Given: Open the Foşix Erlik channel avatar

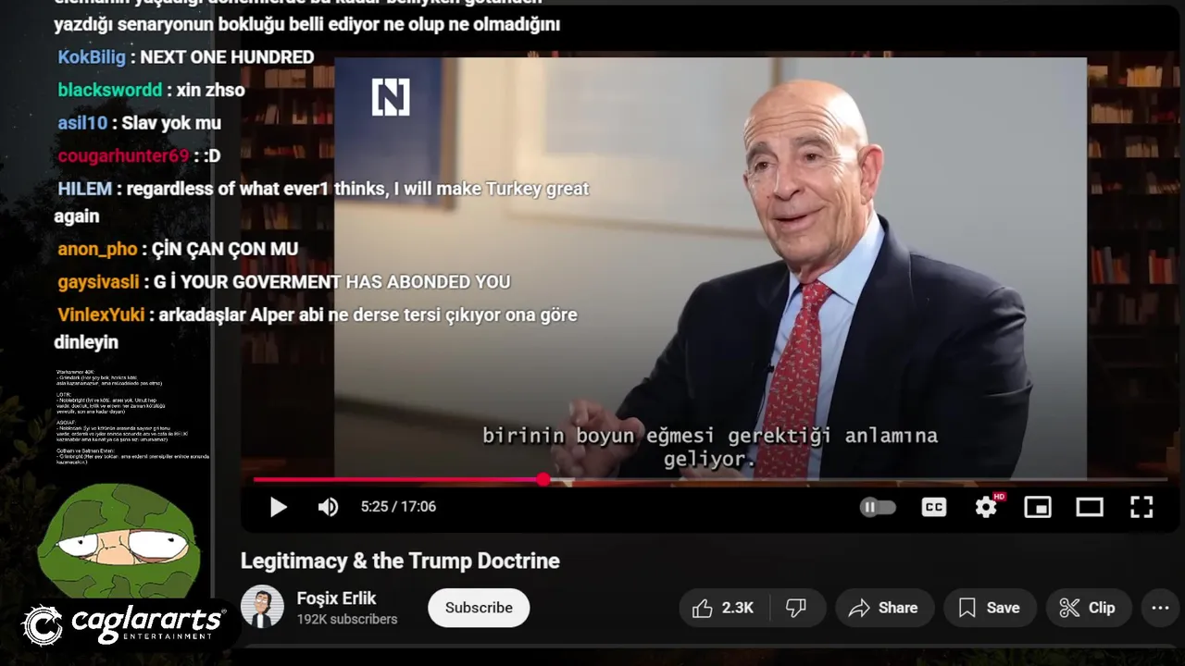Looking at the screenshot, I should tap(262, 607).
